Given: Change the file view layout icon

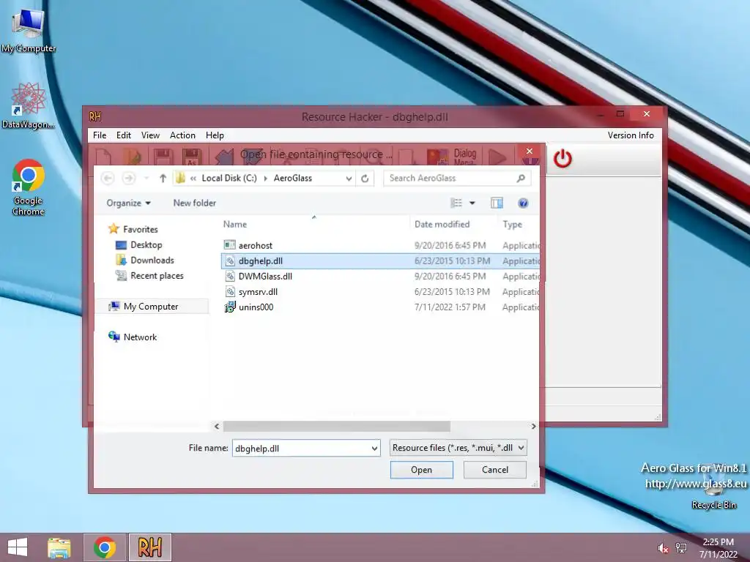Looking at the screenshot, I should point(456,203).
